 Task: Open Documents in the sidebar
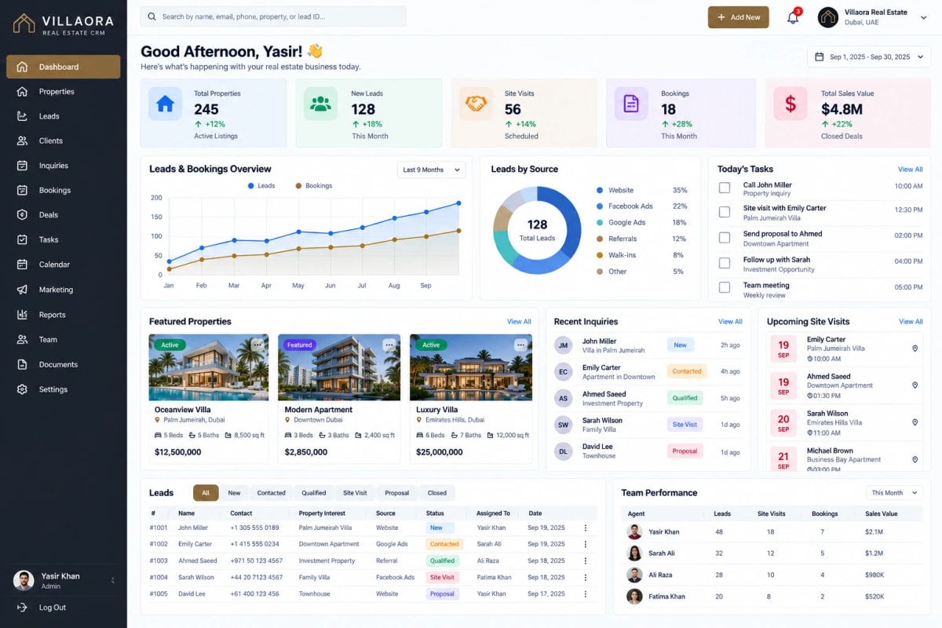[x=63, y=365]
